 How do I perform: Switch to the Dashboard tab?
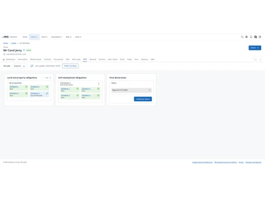click(x=11, y=59)
